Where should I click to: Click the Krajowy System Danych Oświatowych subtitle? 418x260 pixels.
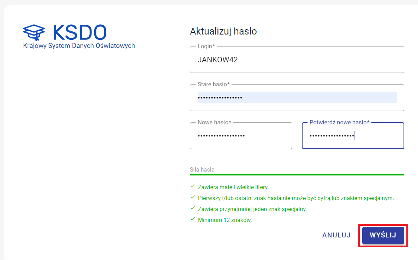(x=79, y=46)
